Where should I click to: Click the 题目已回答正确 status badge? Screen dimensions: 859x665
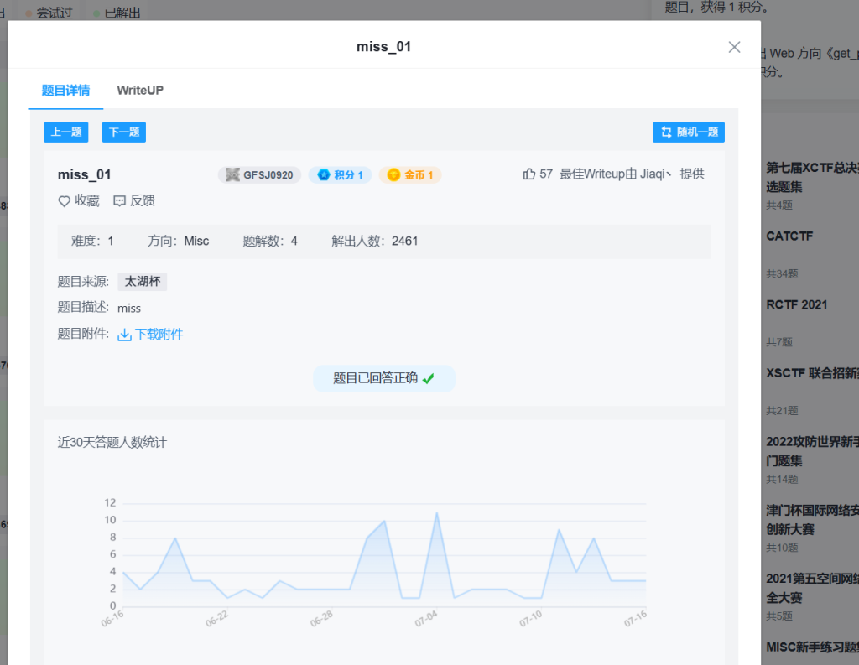click(384, 378)
